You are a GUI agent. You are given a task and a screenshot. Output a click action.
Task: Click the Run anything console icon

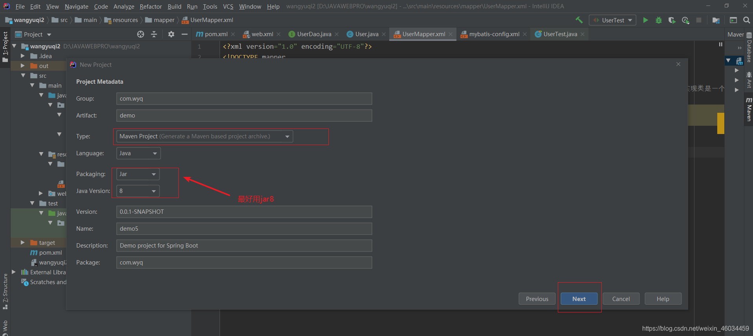click(x=733, y=20)
